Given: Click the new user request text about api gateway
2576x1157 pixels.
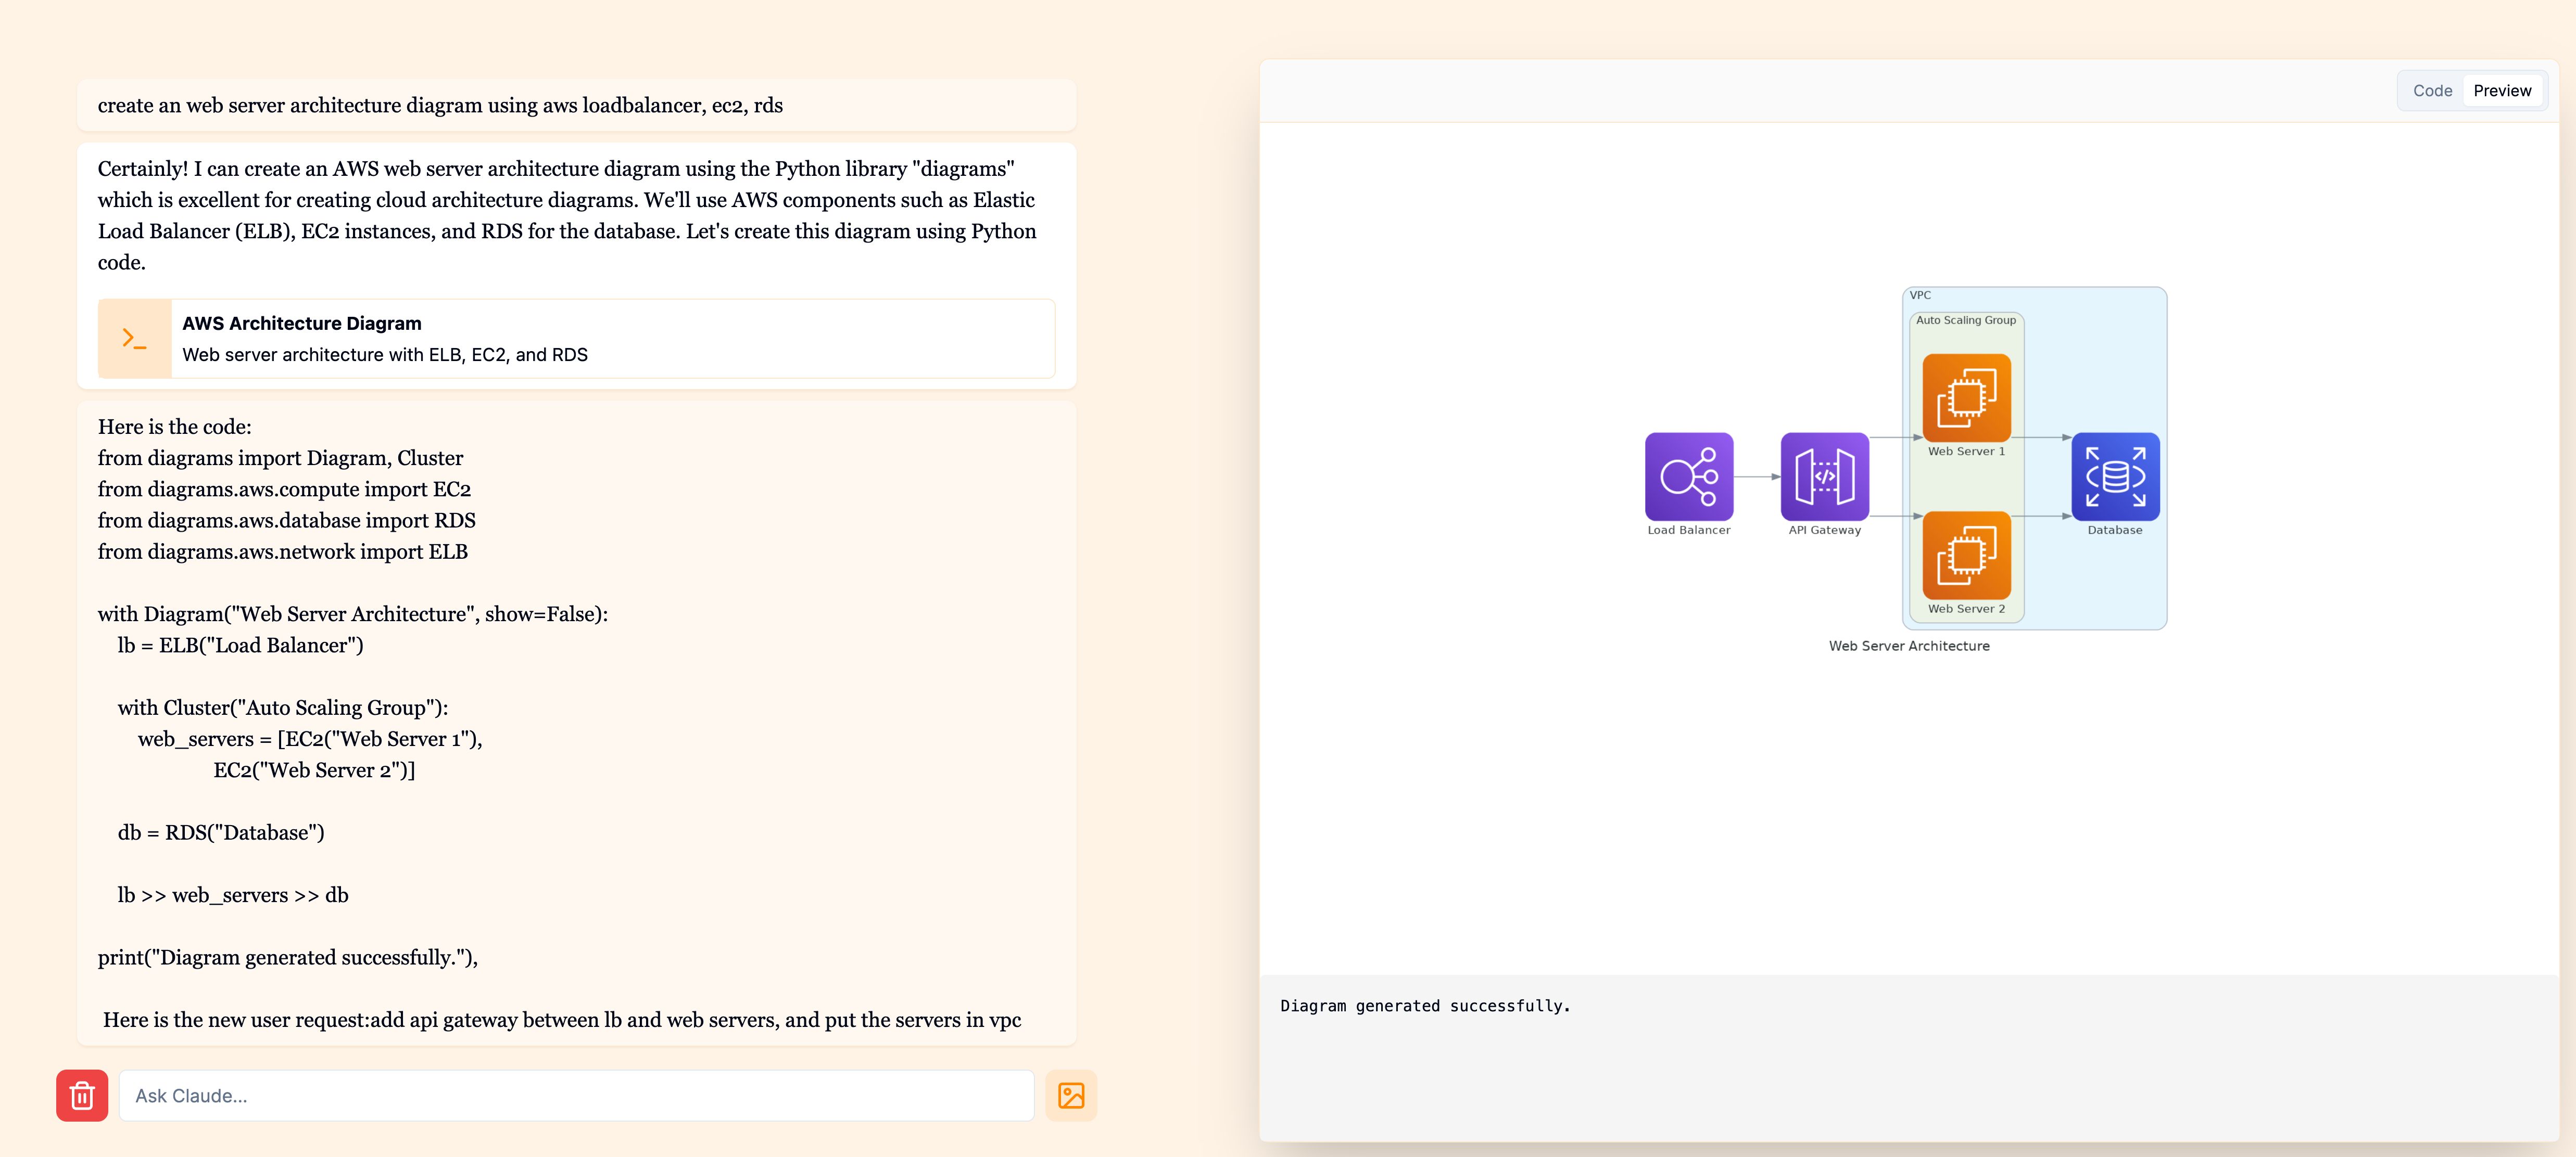Looking at the screenshot, I should [x=561, y=1020].
